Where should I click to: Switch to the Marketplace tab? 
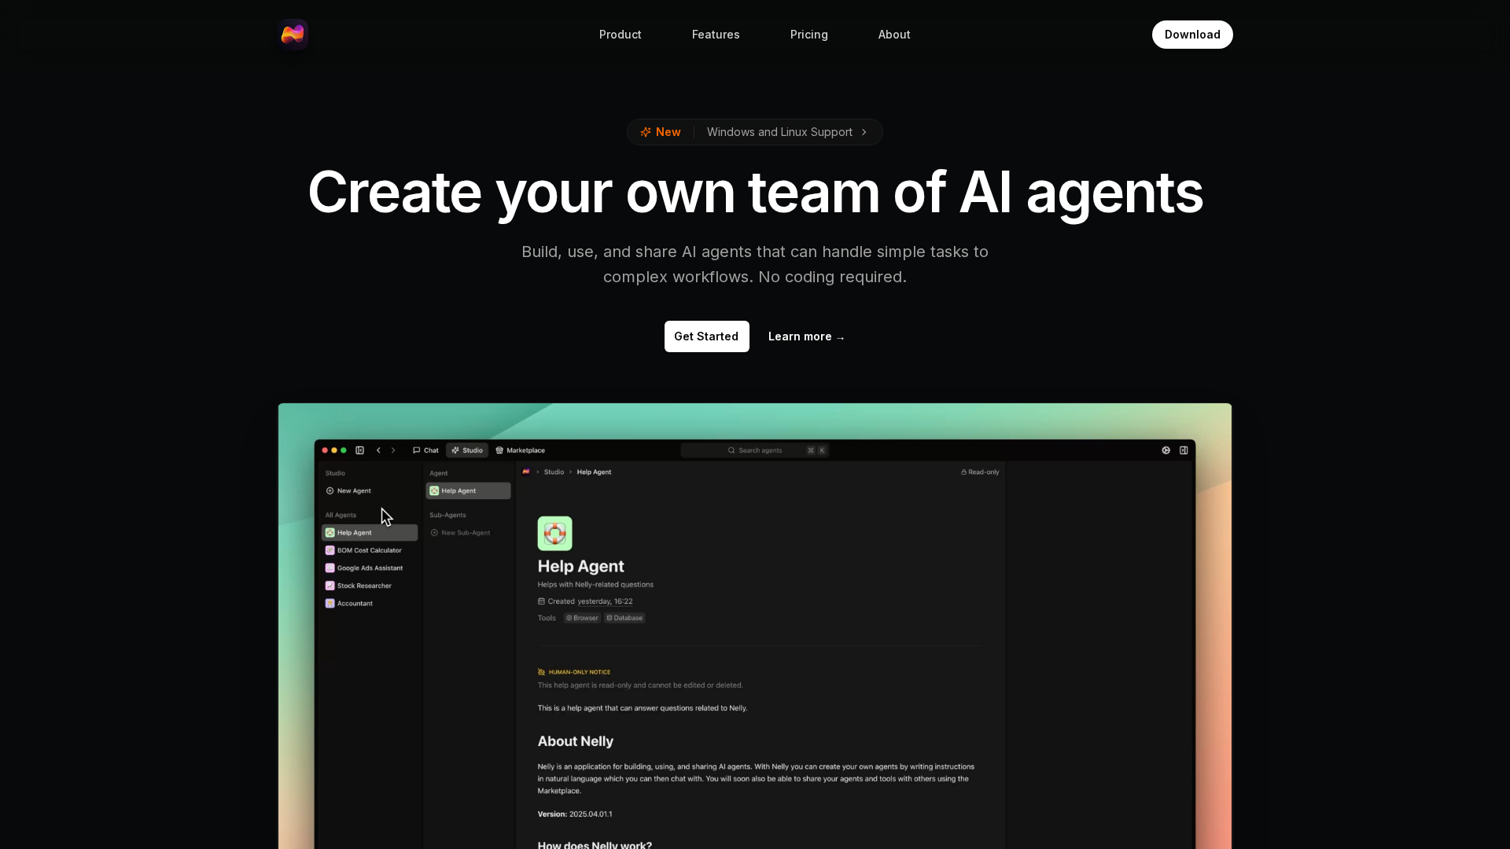(x=521, y=450)
